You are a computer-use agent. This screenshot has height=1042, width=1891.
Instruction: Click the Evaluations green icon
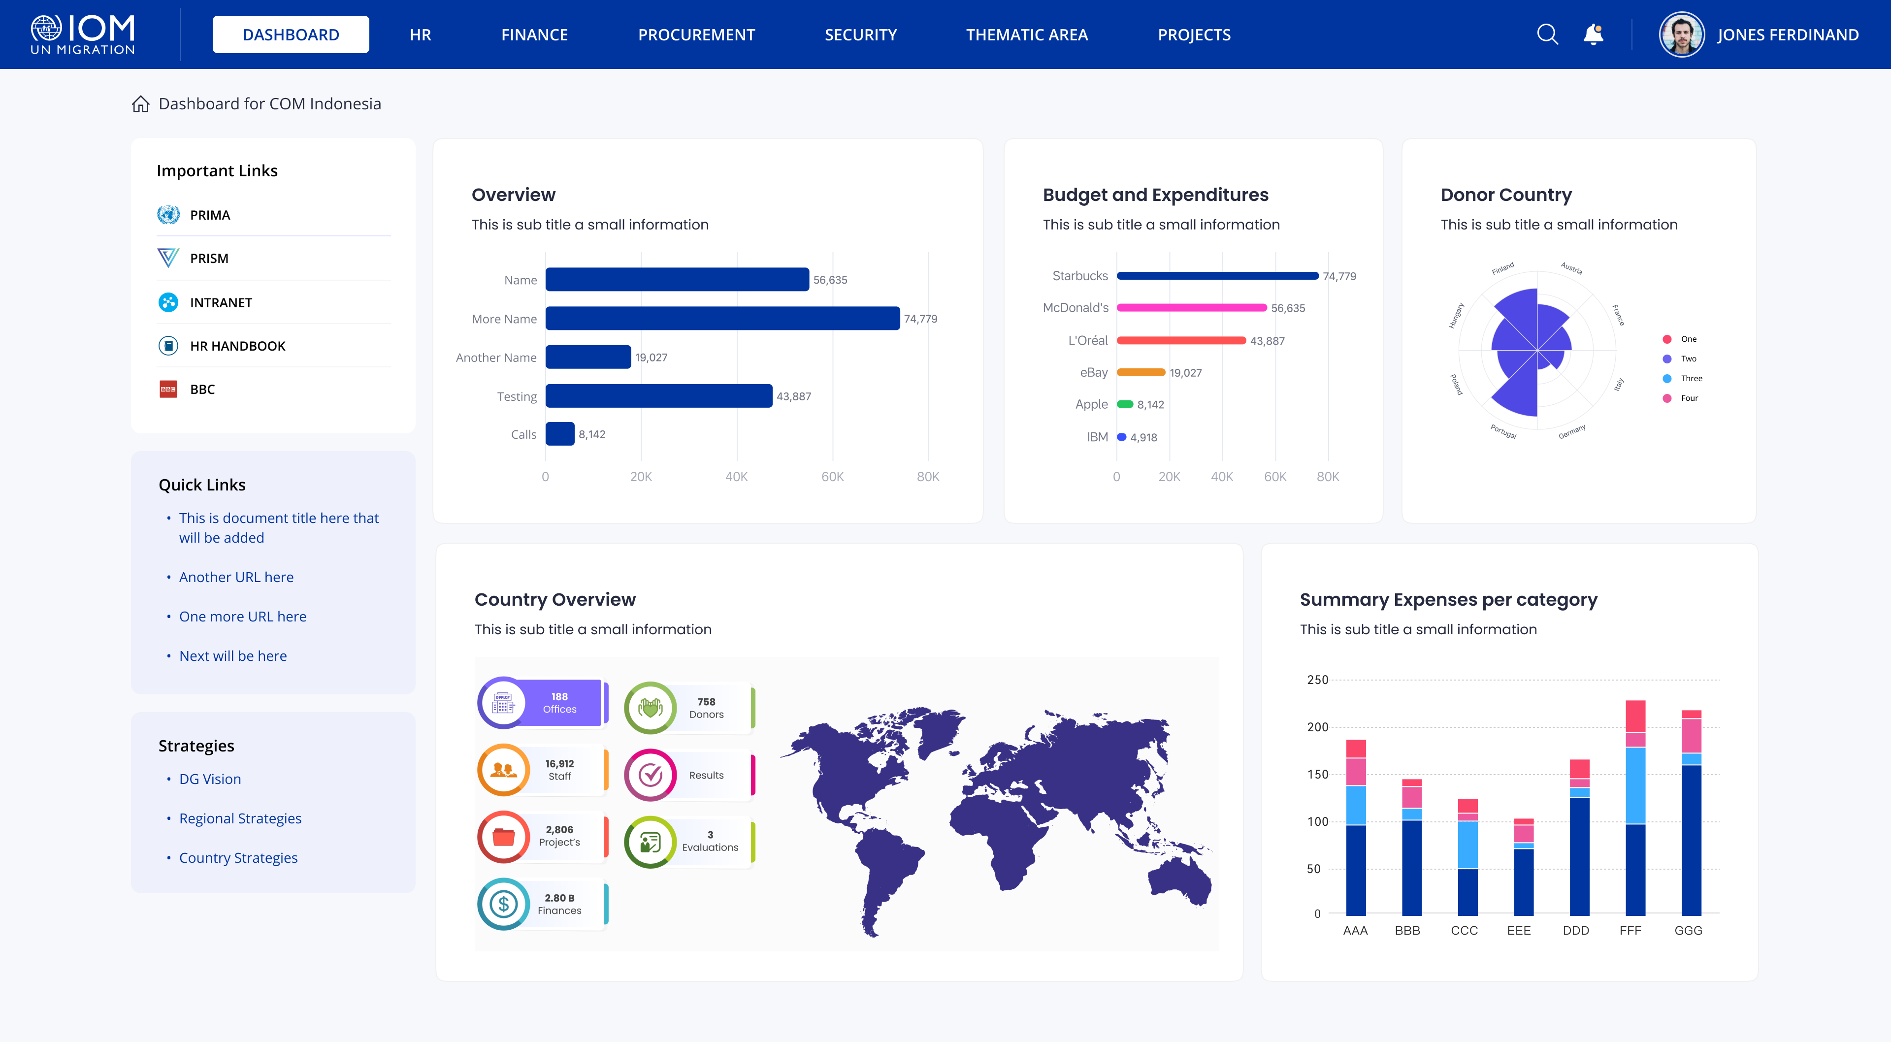tap(651, 842)
